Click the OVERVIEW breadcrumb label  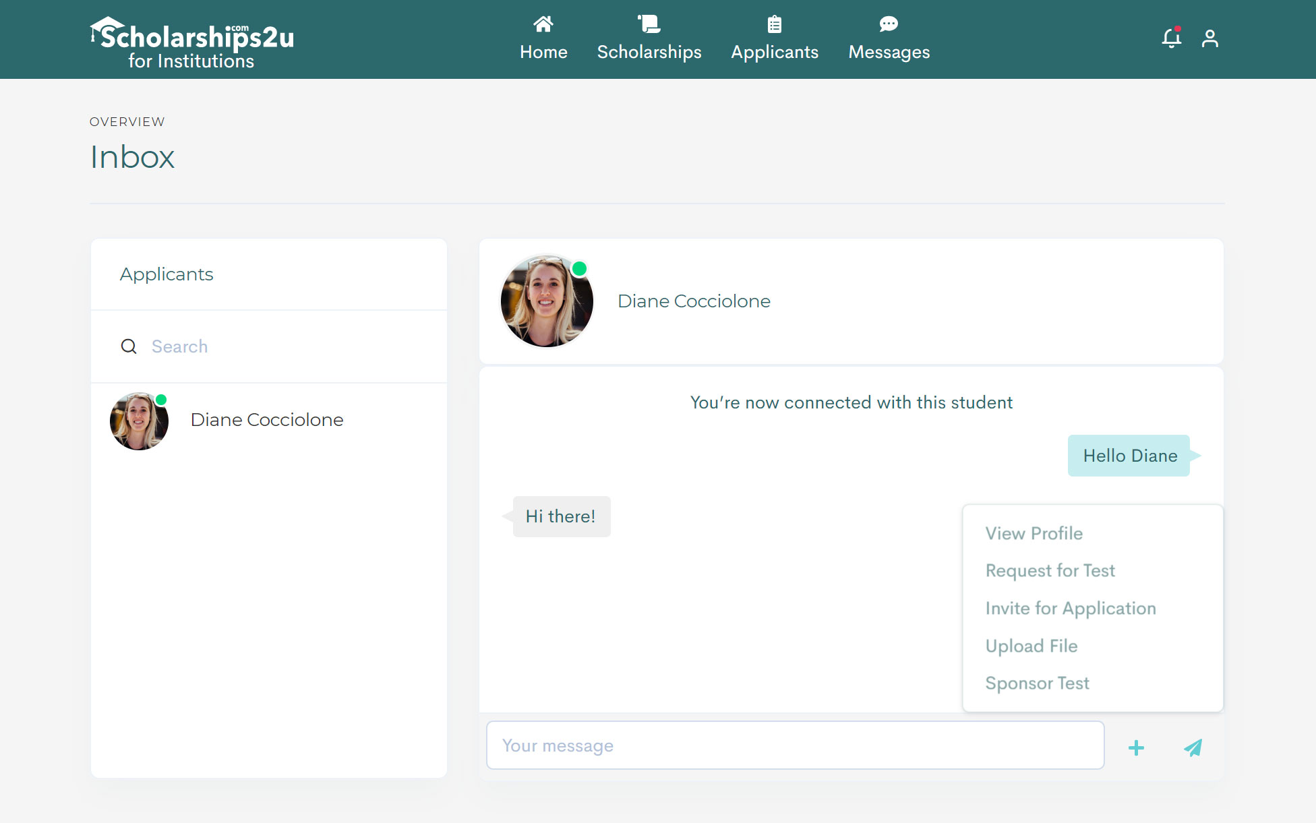pyautogui.click(x=127, y=121)
